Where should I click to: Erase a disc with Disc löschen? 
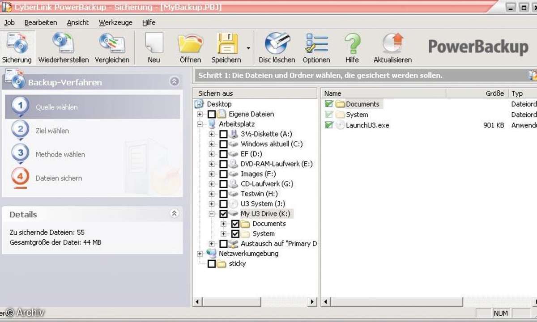click(x=277, y=47)
